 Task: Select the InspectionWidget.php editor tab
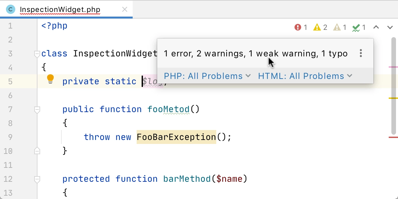click(60, 10)
